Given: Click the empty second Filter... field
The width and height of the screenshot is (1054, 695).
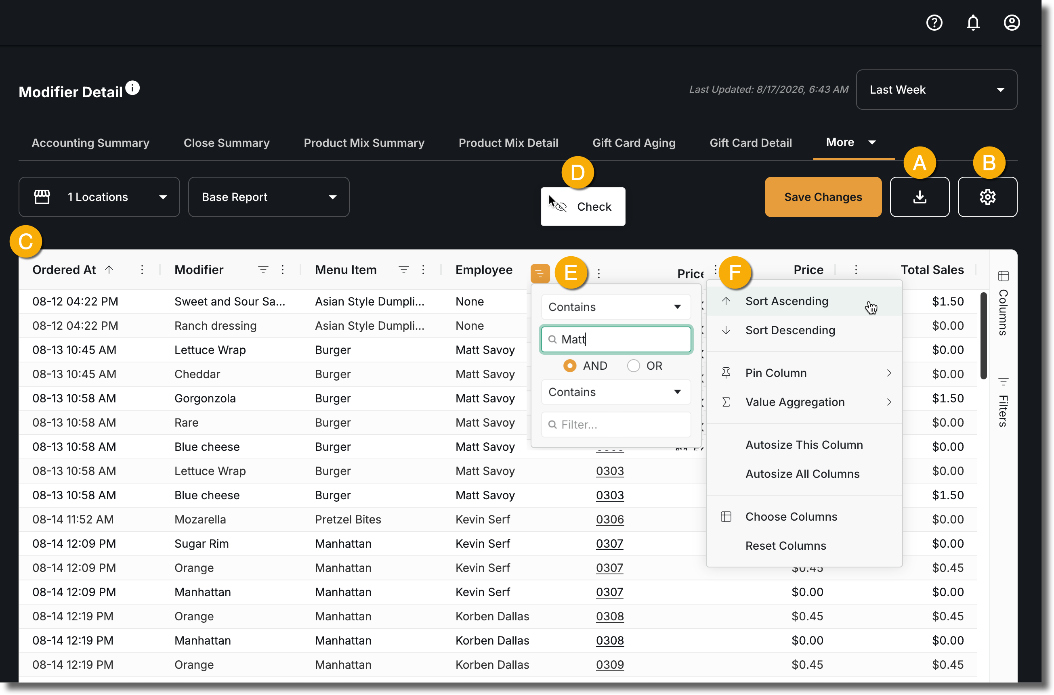Looking at the screenshot, I should pyautogui.click(x=615, y=424).
